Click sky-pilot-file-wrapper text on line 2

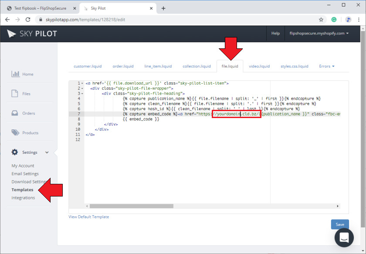(142, 88)
